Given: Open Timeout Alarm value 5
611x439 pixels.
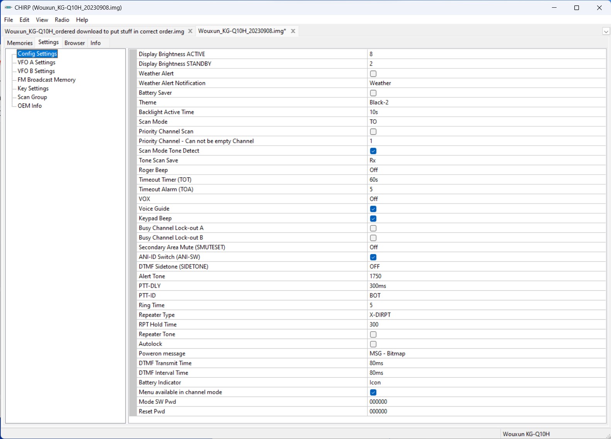Looking at the screenshot, I should tap(486, 189).
